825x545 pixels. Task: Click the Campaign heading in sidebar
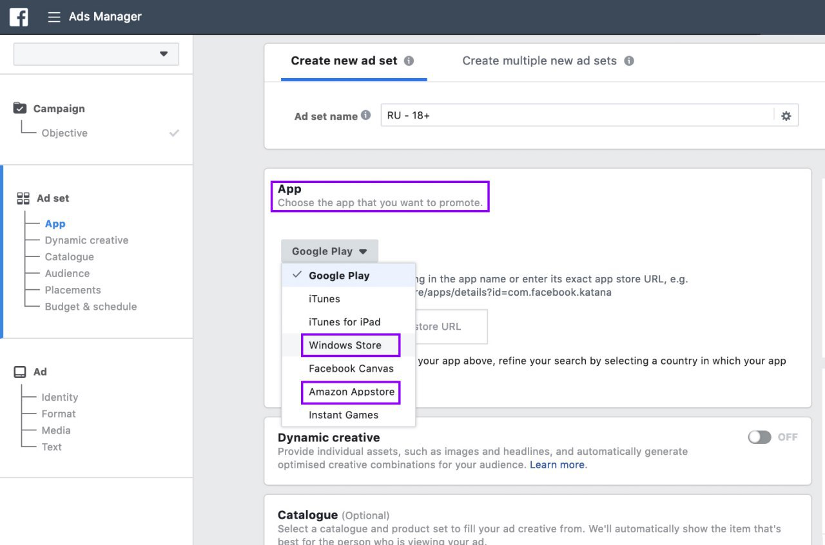59,109
